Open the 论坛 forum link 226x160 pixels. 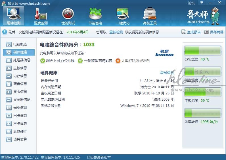191,3
